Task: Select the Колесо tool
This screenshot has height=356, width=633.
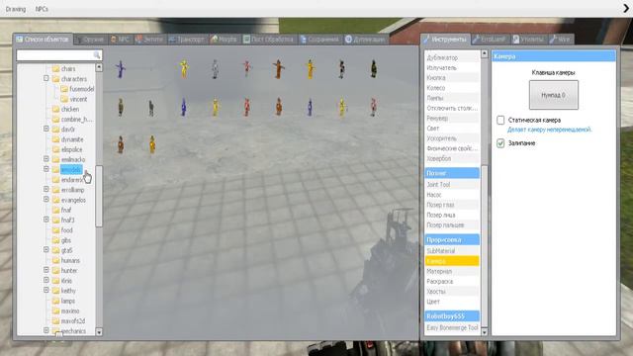Action: click(452, 88)
